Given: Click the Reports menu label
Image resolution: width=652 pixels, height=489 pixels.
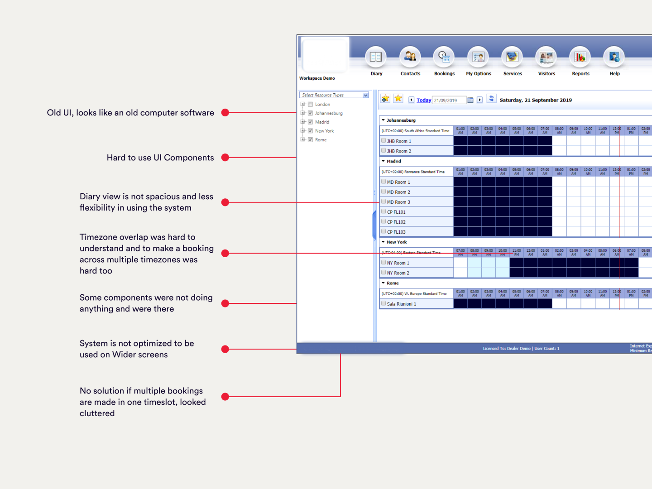Looking at the screenshot, I should (580, 73).
